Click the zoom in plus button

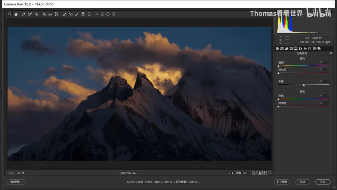click(13, 173)
